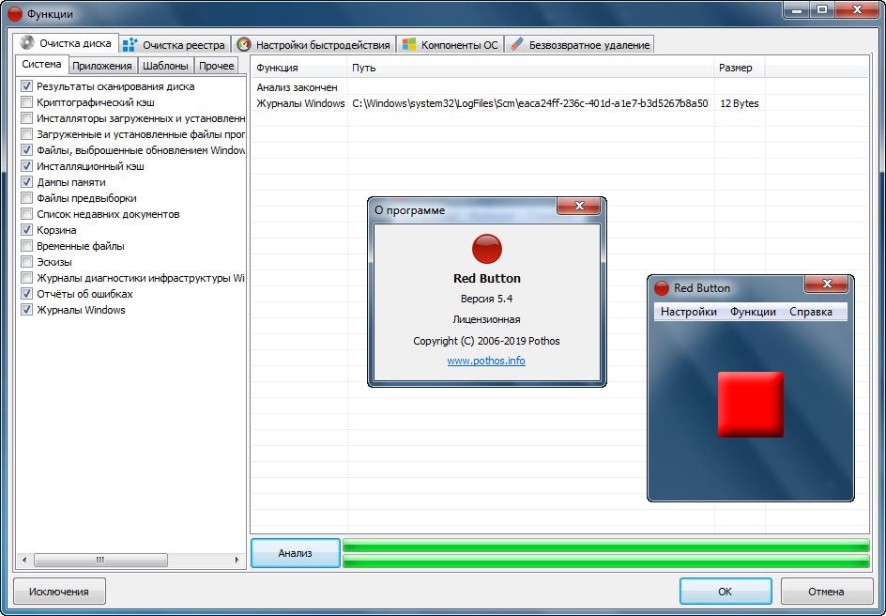
Task: Click the disk icon on Очистка диска tab
Action: (27, 43)
